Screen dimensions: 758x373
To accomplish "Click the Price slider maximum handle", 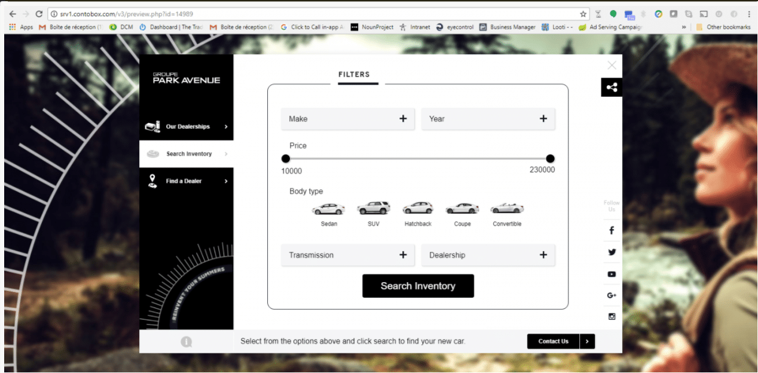I will (x=550, y=159).
